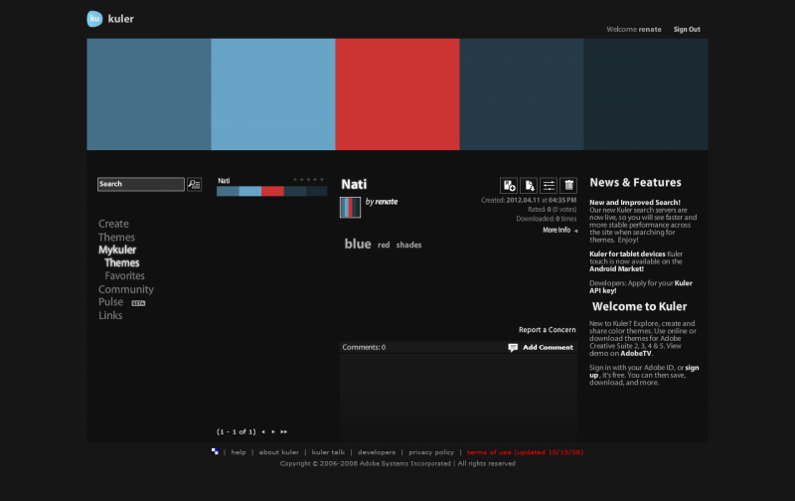Click the terms of use footer link
This screenshot has width=795, height=501.
525,452
